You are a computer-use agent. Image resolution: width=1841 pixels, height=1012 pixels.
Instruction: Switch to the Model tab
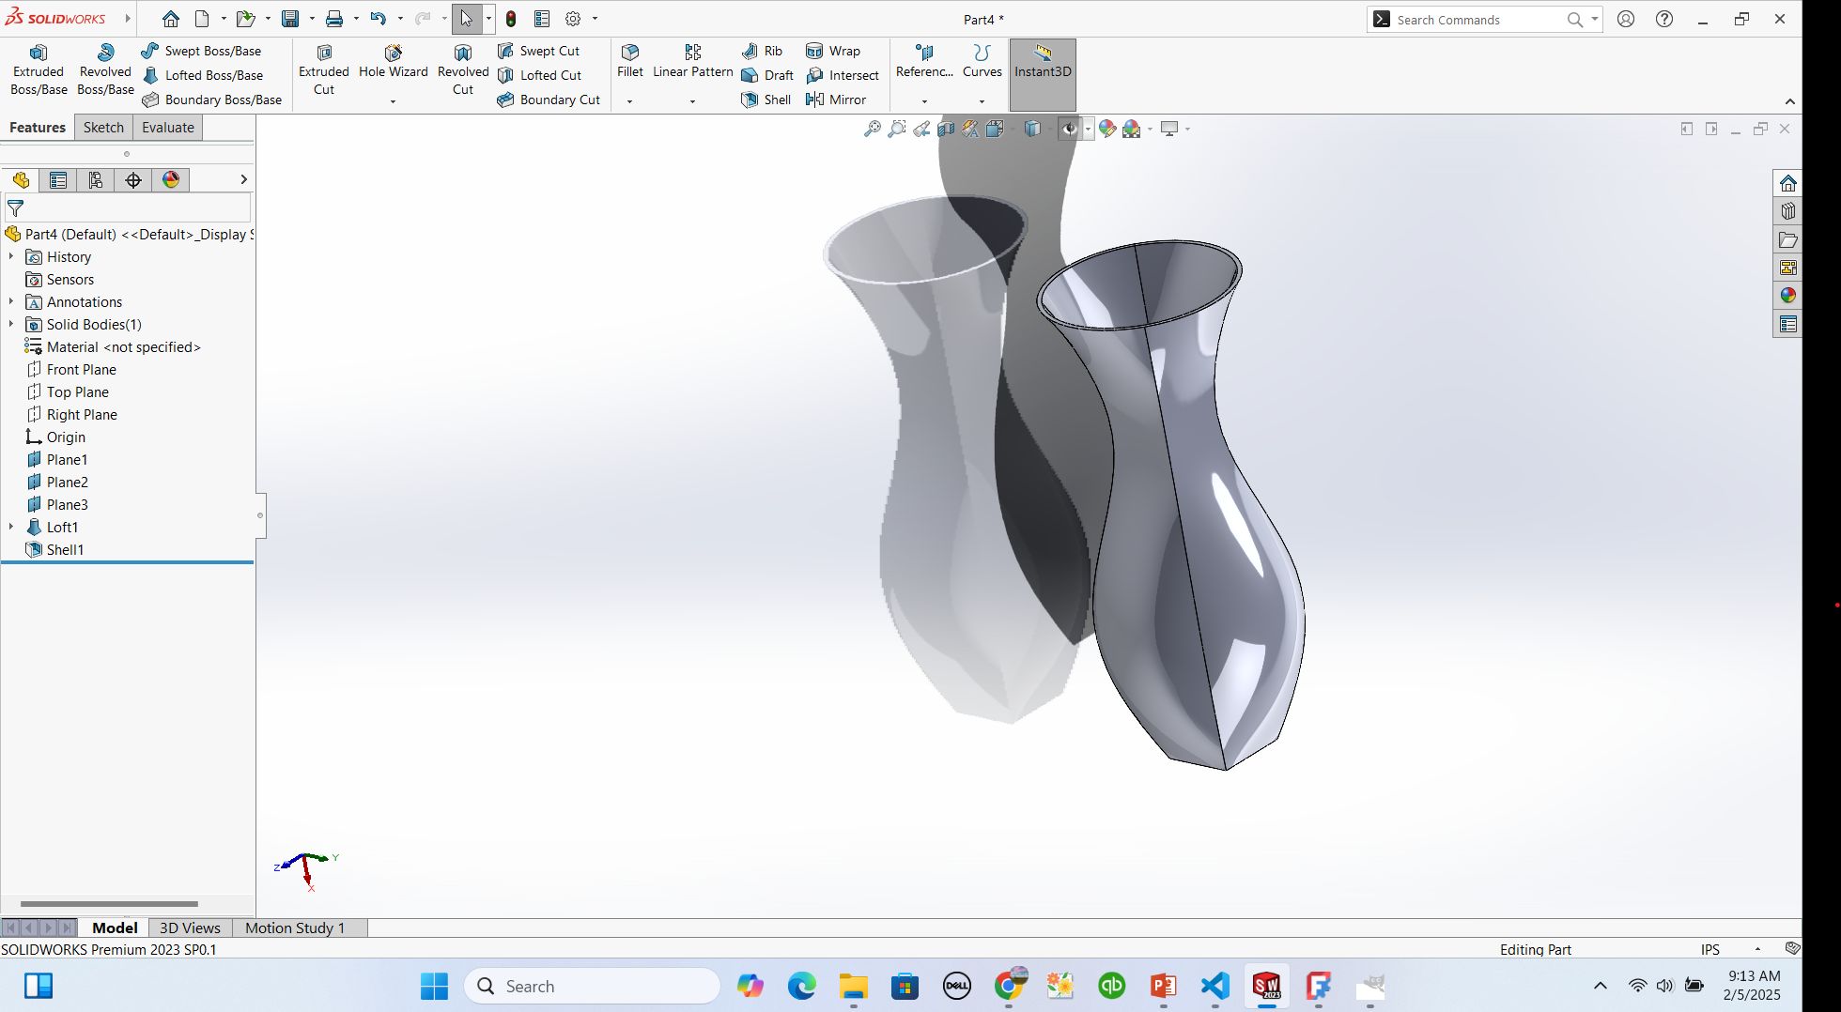coord(115,928)
